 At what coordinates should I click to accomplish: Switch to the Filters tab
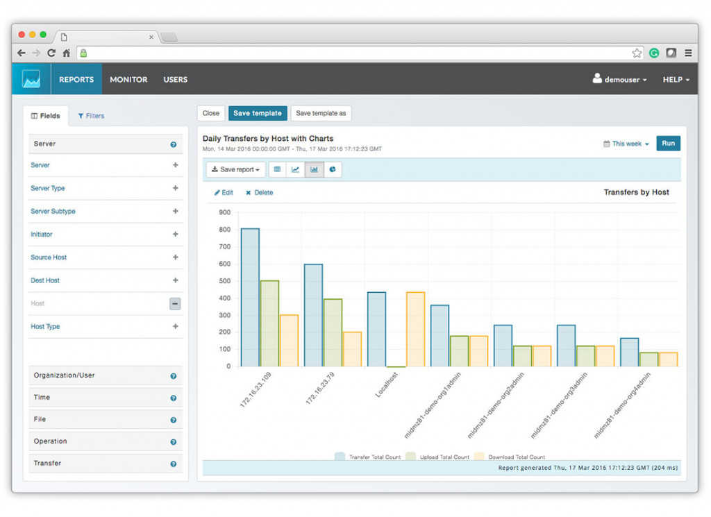(91, 116)
